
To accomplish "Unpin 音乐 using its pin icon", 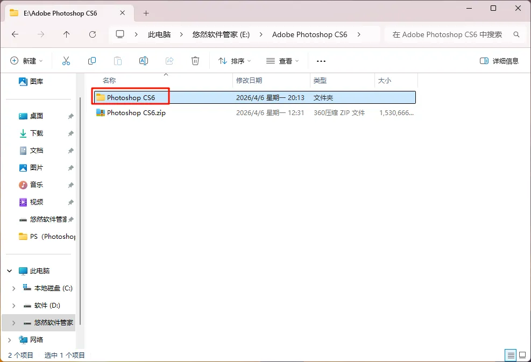I will click(x=71, y=185).
